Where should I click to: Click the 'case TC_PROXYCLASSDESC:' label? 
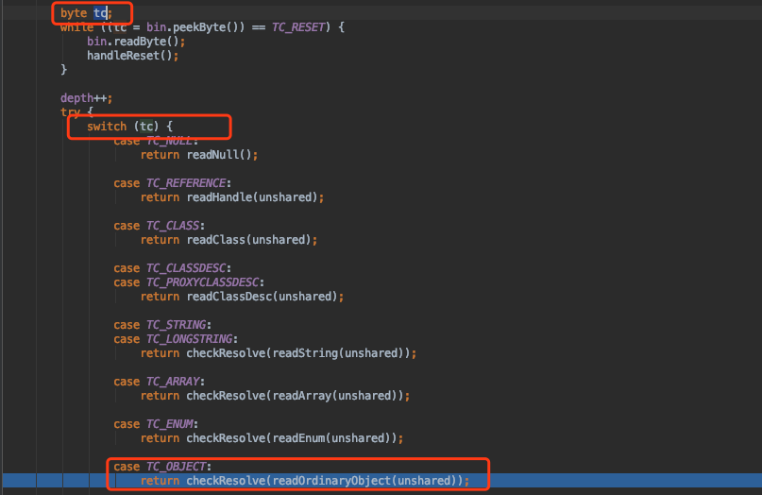pos(189,282)
